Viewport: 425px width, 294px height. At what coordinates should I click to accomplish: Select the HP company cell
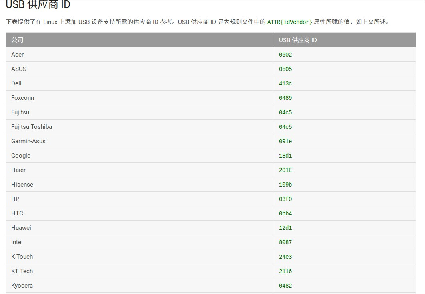tap(139, 199)
